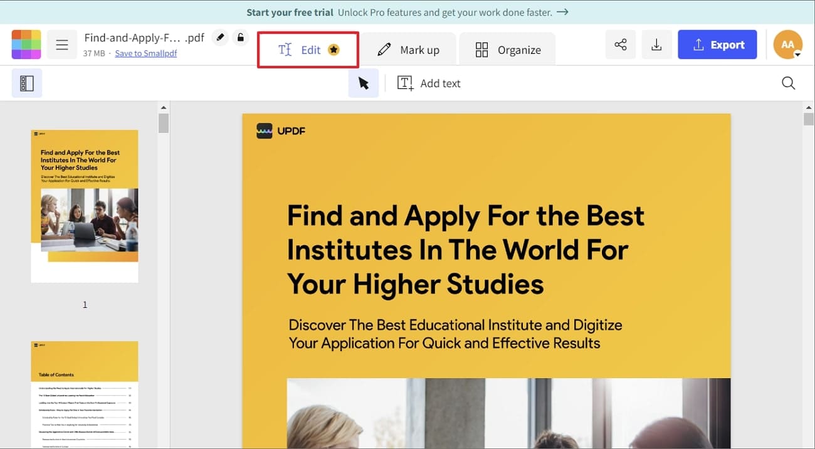Screen dimensions: 815x449
Task: Open the hamburger menu
Action: [61, 44]
